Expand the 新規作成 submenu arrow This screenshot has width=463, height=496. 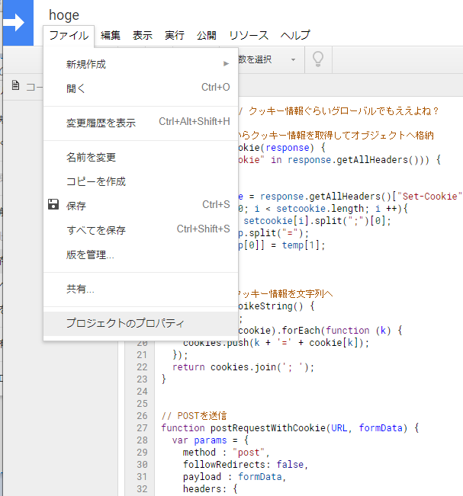[x=226, y=64]
